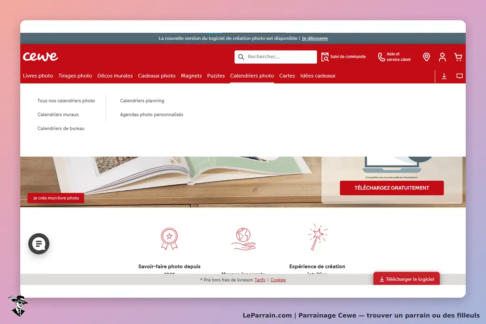Image resolution: width=486 pixels, height=324 pixels.
Task: Choose Tous nos calendriers photo
Action: coord(66,101)
